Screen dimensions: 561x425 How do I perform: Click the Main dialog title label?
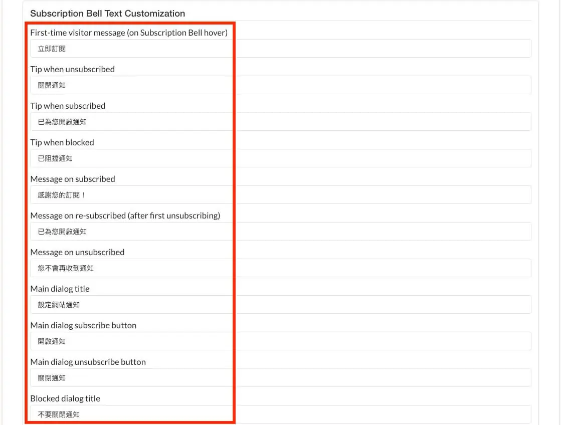point(60,289)
